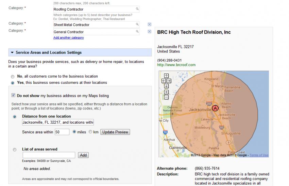
Task: Click Interstate 295 shield on map
Action: 209,104
